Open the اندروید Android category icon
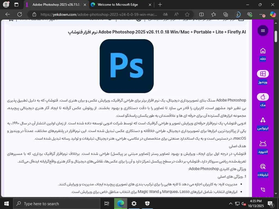Viewport: 279px width, 209px height. [x=263, y=144]
